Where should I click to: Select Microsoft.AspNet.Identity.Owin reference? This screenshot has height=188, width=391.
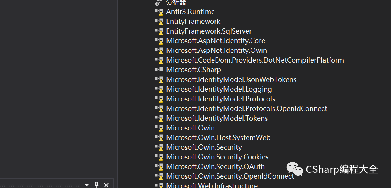(x=217, y=51)
